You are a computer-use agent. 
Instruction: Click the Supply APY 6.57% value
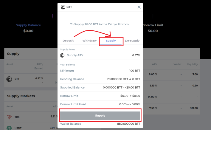coord(136,55)
